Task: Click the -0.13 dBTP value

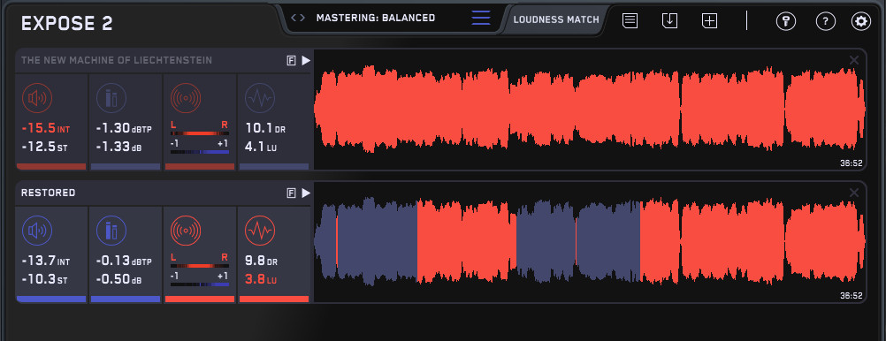Action: pyautogui.click(x=124, y=261)
